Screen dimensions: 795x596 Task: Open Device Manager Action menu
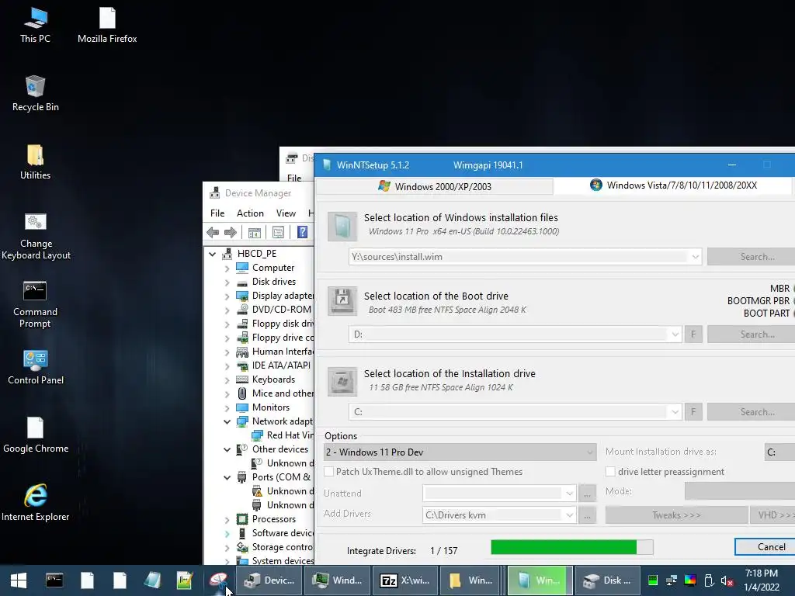pos(250,213)
